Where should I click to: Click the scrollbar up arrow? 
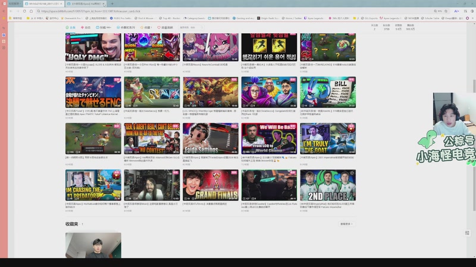click(x=474, y=24)
